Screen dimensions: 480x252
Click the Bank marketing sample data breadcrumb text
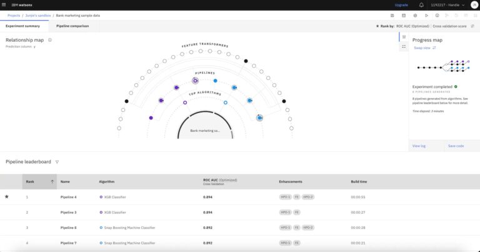point(77,15)
